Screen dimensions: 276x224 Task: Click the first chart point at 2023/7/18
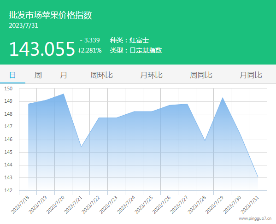[x=28, y=104]
